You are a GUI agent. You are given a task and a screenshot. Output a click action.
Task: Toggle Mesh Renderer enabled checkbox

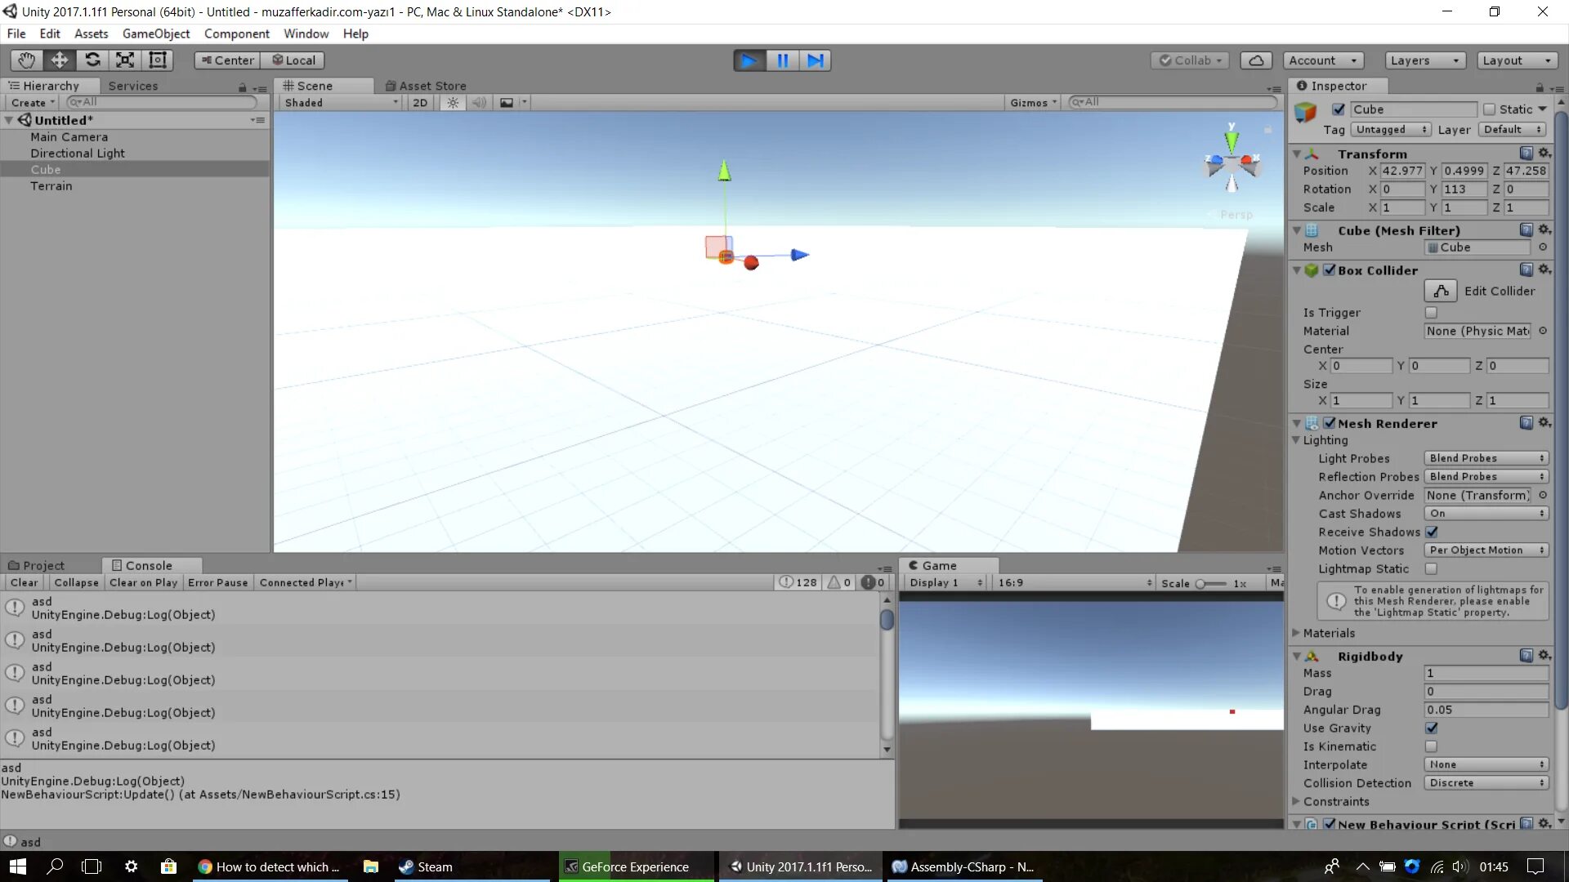pos(1330,423)
